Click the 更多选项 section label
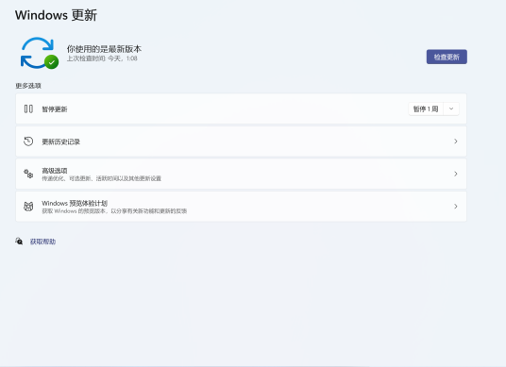The width and height of the screenshot is (506, 367). click(28, 86)
